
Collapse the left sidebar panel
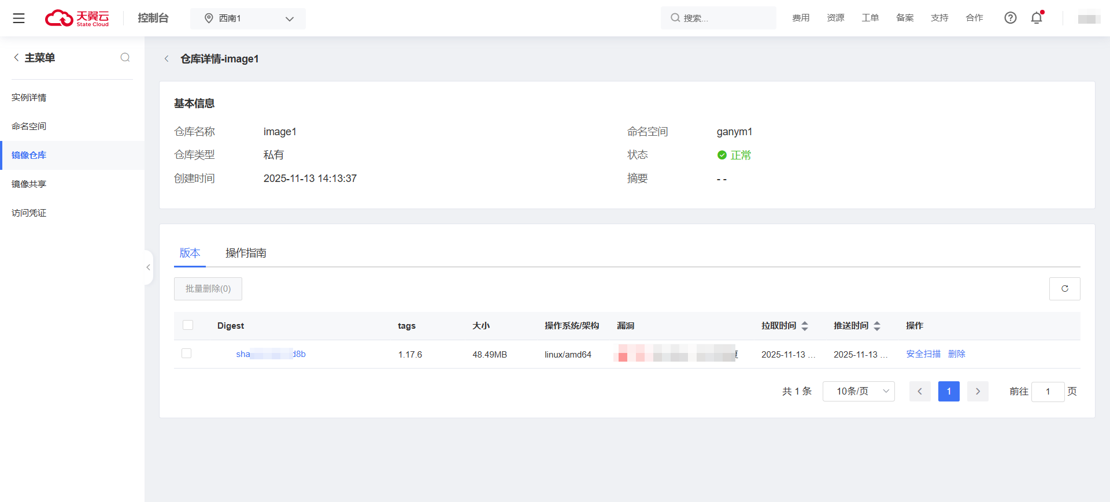(x=149, y=267)
